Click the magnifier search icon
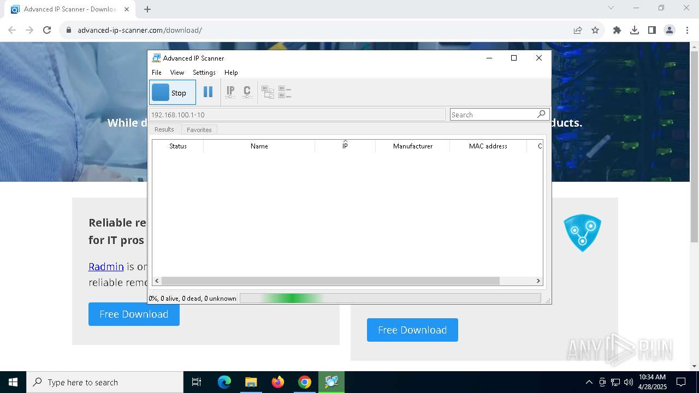Image resolution: width=699 pixels, height=393 pixels. [541, 114]
